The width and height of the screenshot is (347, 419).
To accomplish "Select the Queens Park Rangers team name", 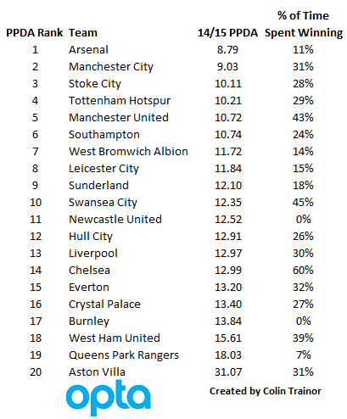I will click(124, 355).
